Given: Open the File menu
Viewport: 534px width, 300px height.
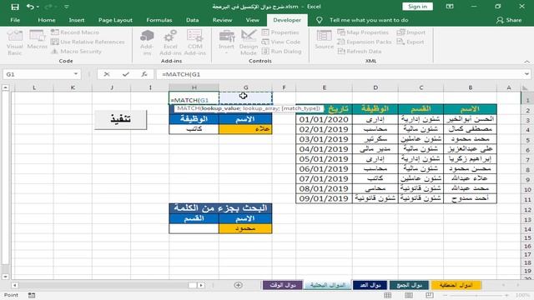Looking at the screenshot, I should (15, 20).
